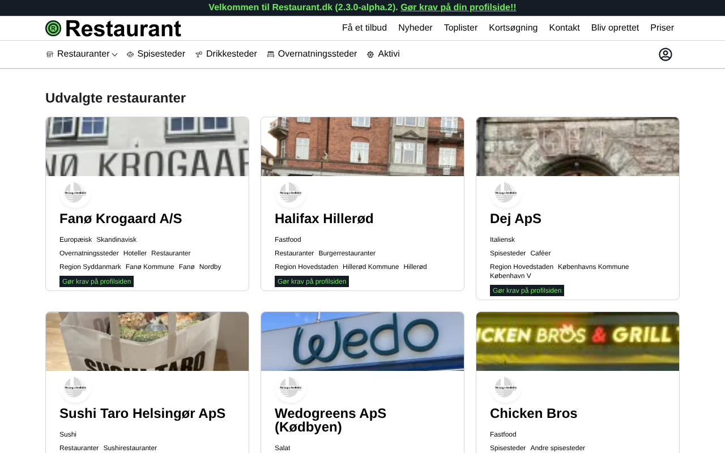Open the Fanø Krogaard A/S title
Viewport: 725px width, 453px height.
(x=121, y=219)
